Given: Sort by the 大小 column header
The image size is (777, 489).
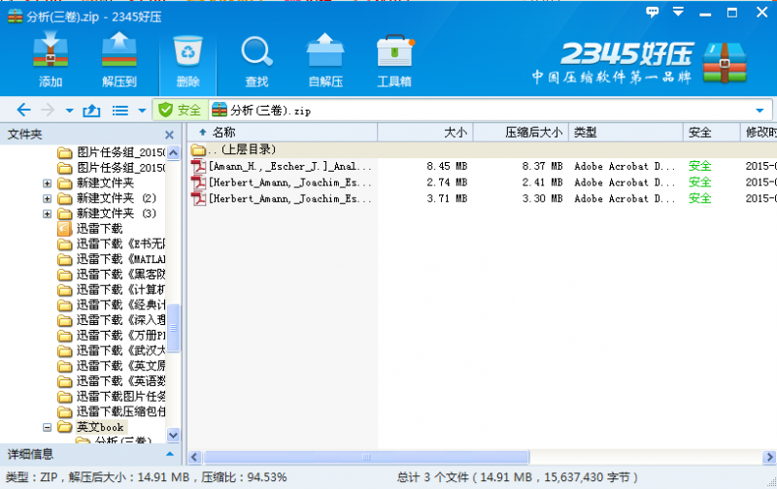Looking at the screenshot, I should tap(425, 132).
